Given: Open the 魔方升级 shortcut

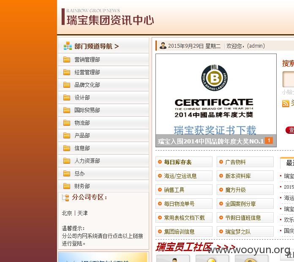Looking at the screenshot, I should pyautogui.click(x=245, y=190).
